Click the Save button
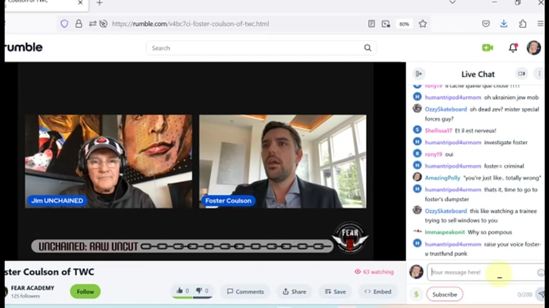The image size is (549, 308). (335, 291)
